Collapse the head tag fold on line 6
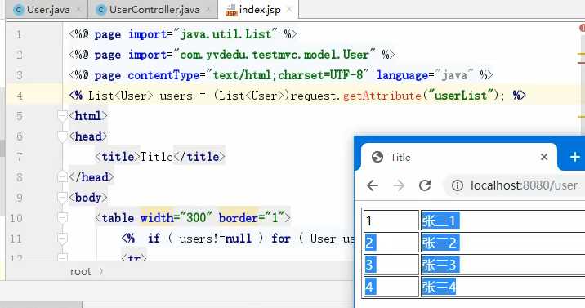585x308 pixels. [x=62, y=136]
